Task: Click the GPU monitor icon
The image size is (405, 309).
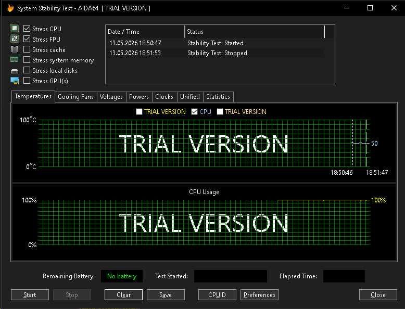Action: (15, 81)
